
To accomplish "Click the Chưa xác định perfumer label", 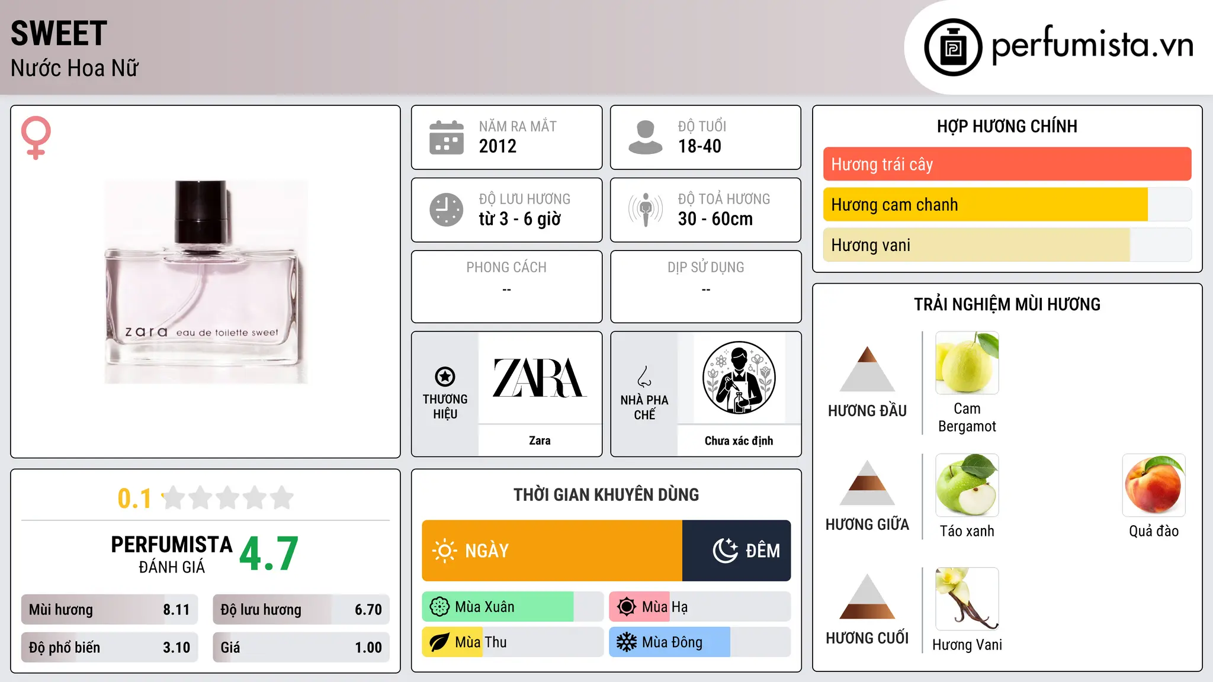I will 739,440.
